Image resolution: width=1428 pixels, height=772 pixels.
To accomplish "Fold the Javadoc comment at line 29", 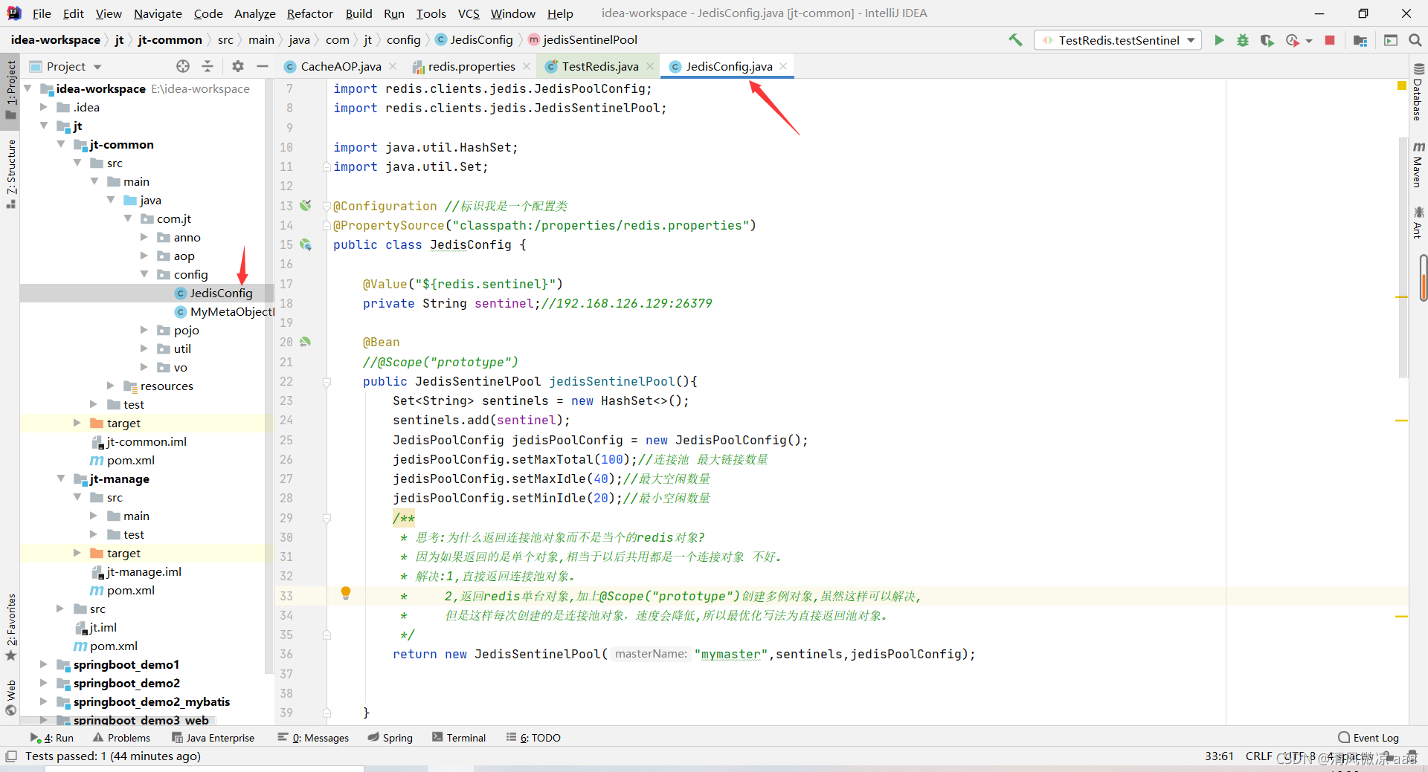I will pos(327,518).
